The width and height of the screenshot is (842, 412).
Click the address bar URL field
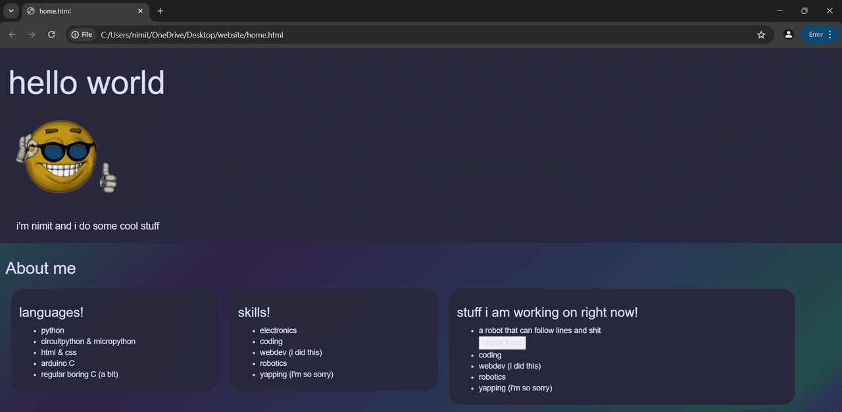pos(421,34)
